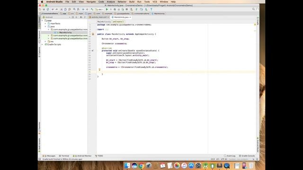Open the Refactor menu
The width and height of the screenshot is (303, 170).
pyautogui.click(x=122, y=2)
